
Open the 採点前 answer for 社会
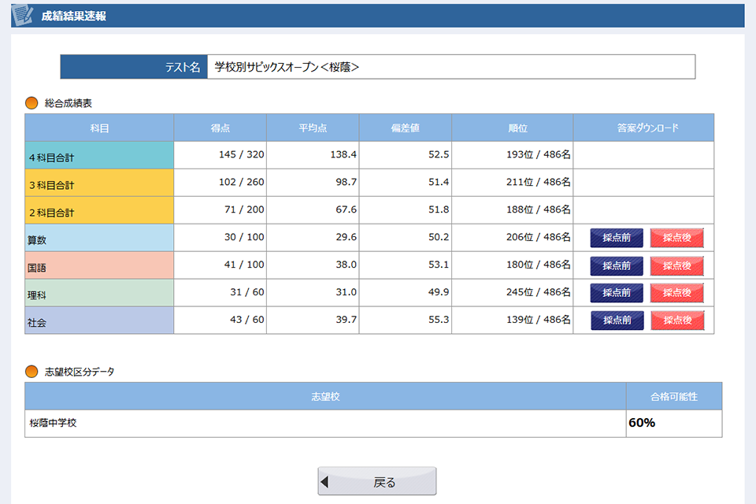coord(615,321)
